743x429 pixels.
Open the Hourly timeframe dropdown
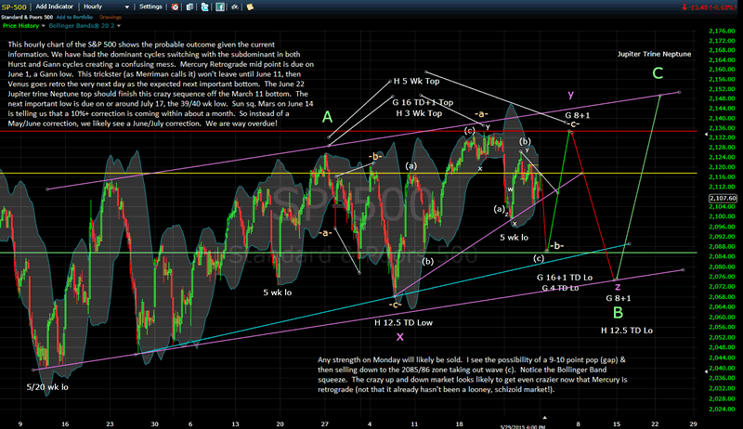106,6
